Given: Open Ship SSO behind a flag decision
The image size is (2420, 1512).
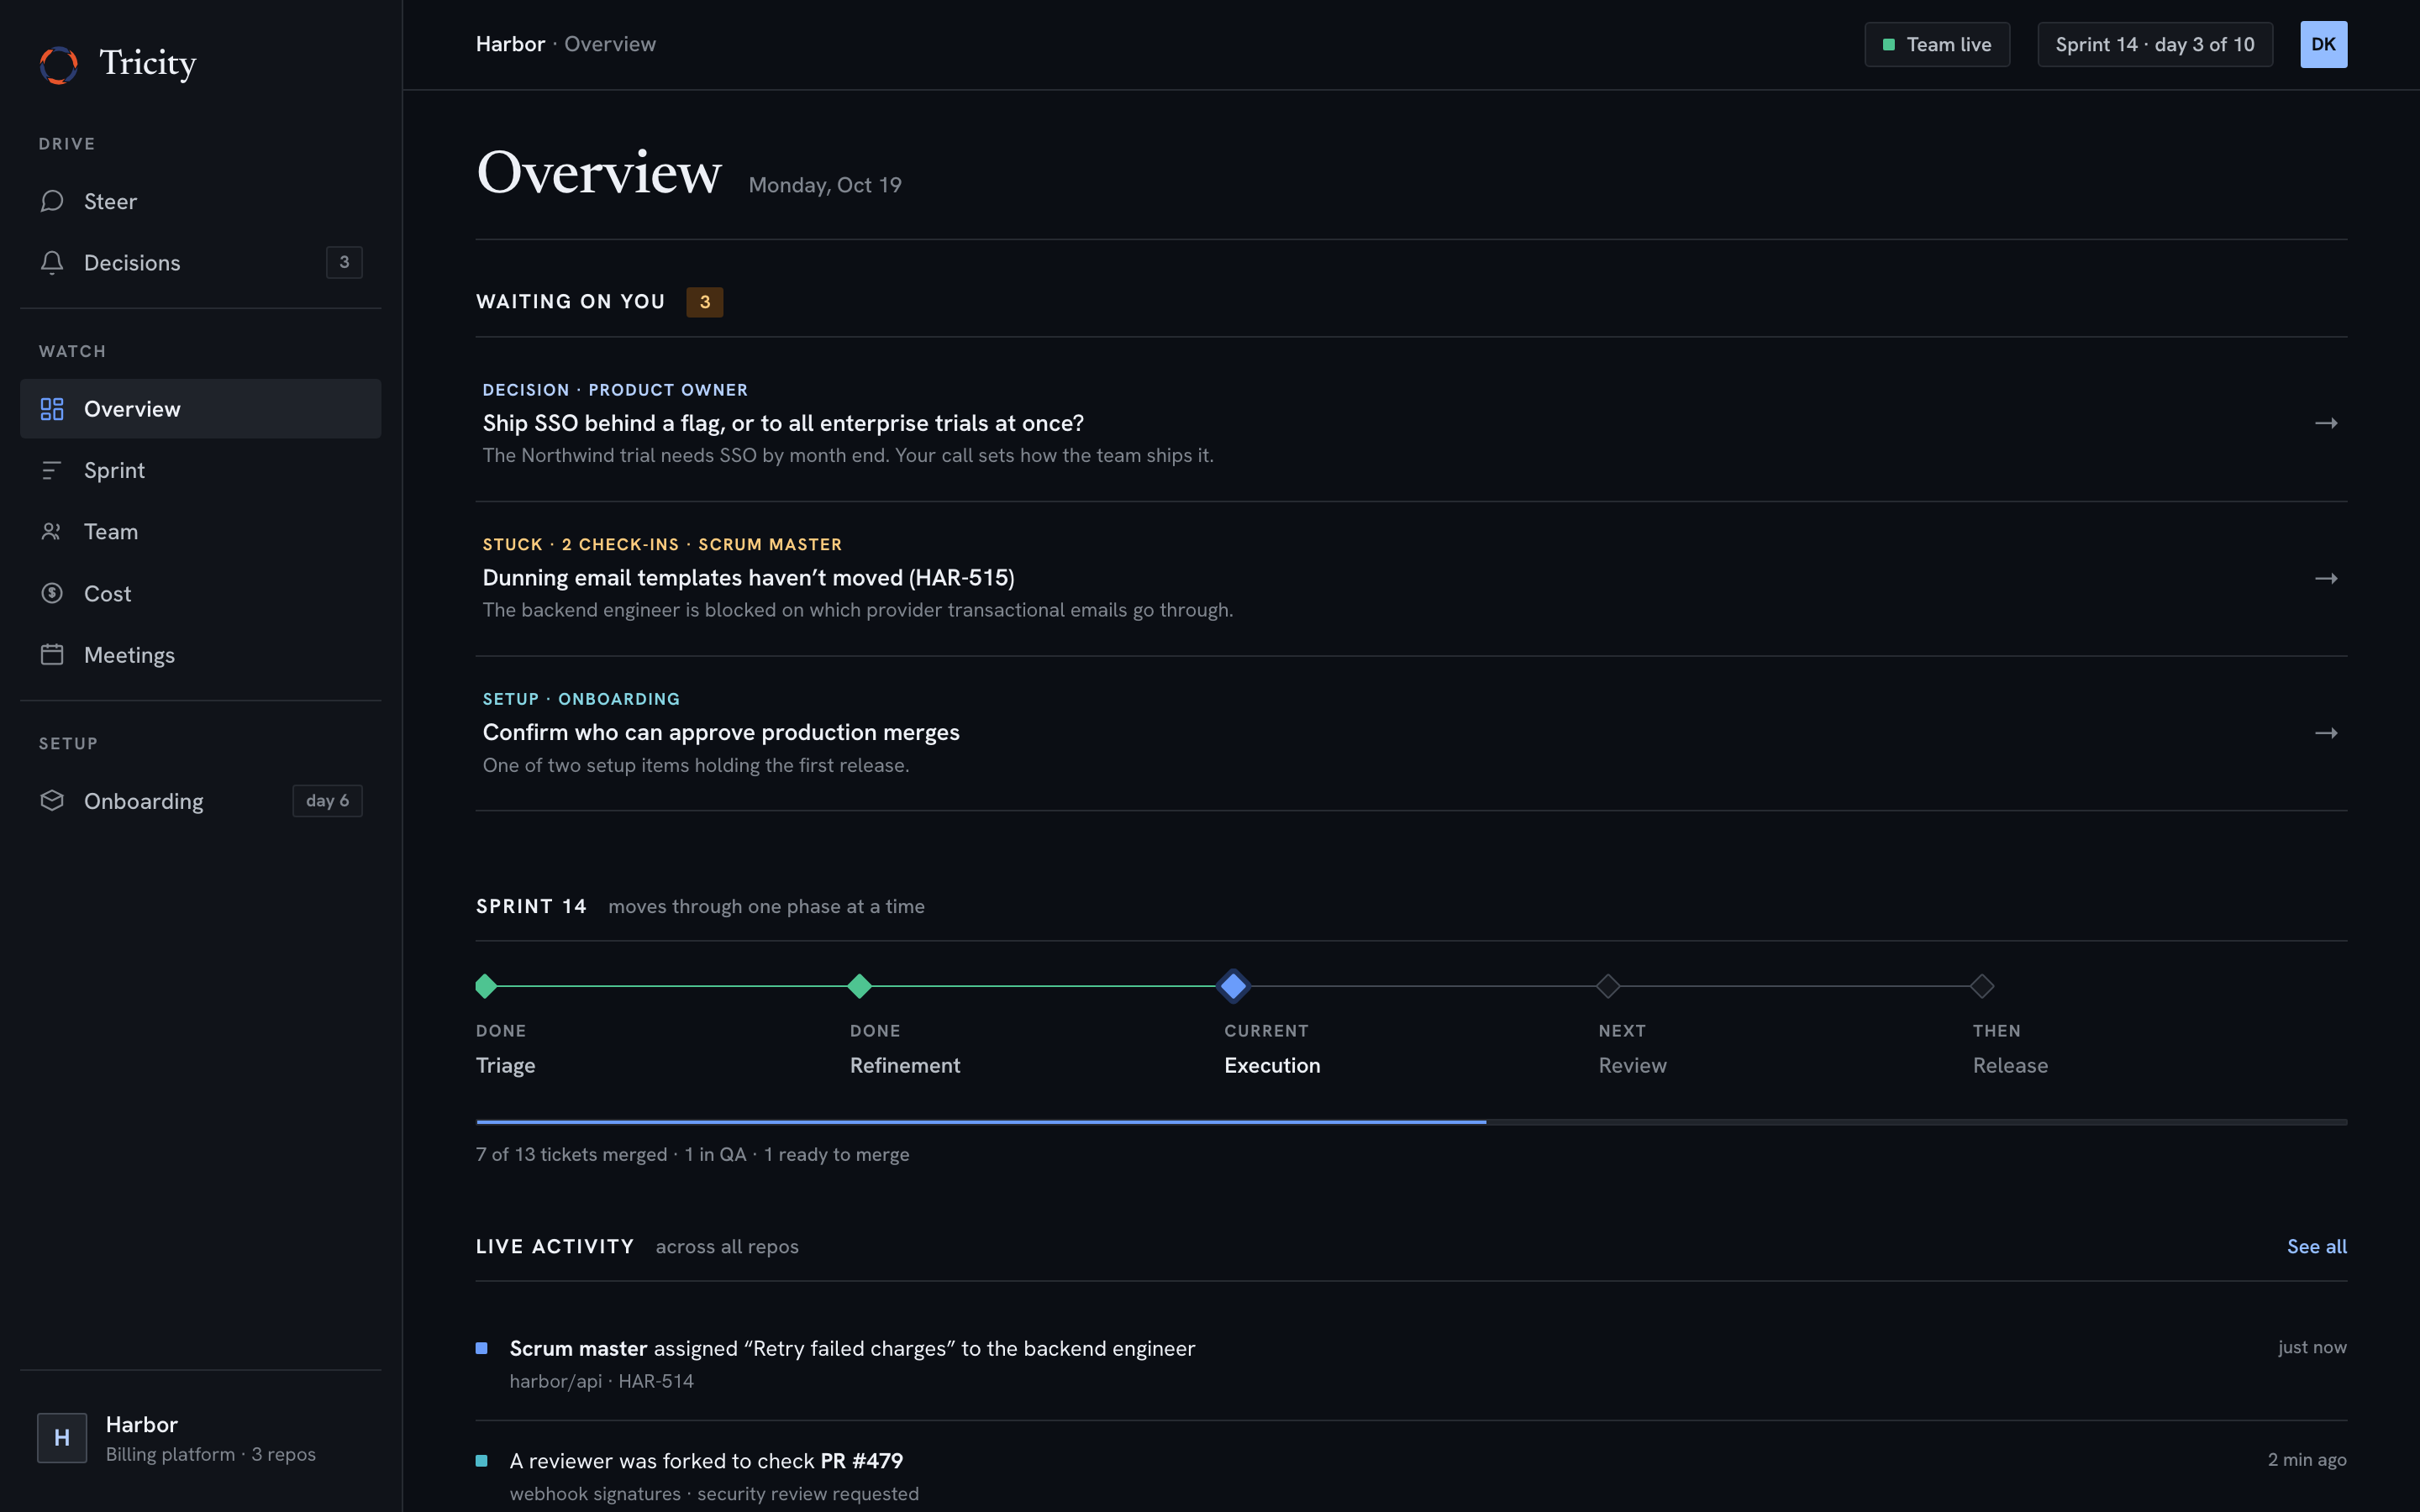Looking at the screenshot, I should click(x=1411, y=423).
